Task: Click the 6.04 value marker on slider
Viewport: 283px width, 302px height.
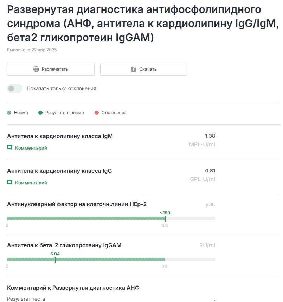Action: coord(55,254)
